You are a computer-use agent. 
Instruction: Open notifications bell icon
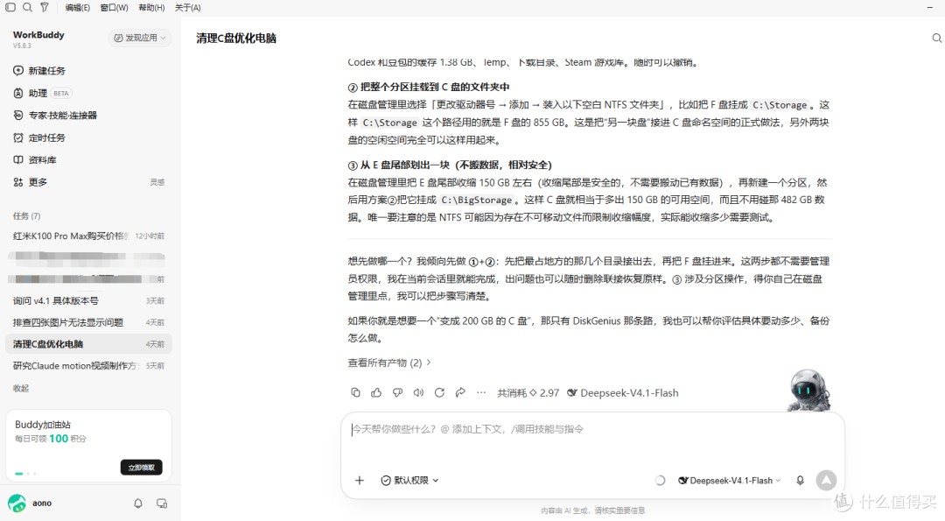138,503
